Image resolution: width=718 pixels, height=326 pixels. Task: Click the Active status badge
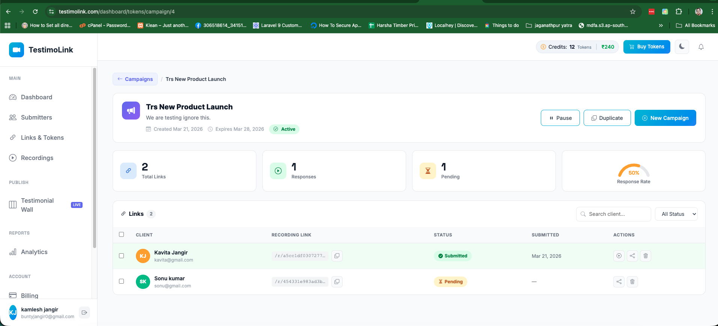[284, 129]
